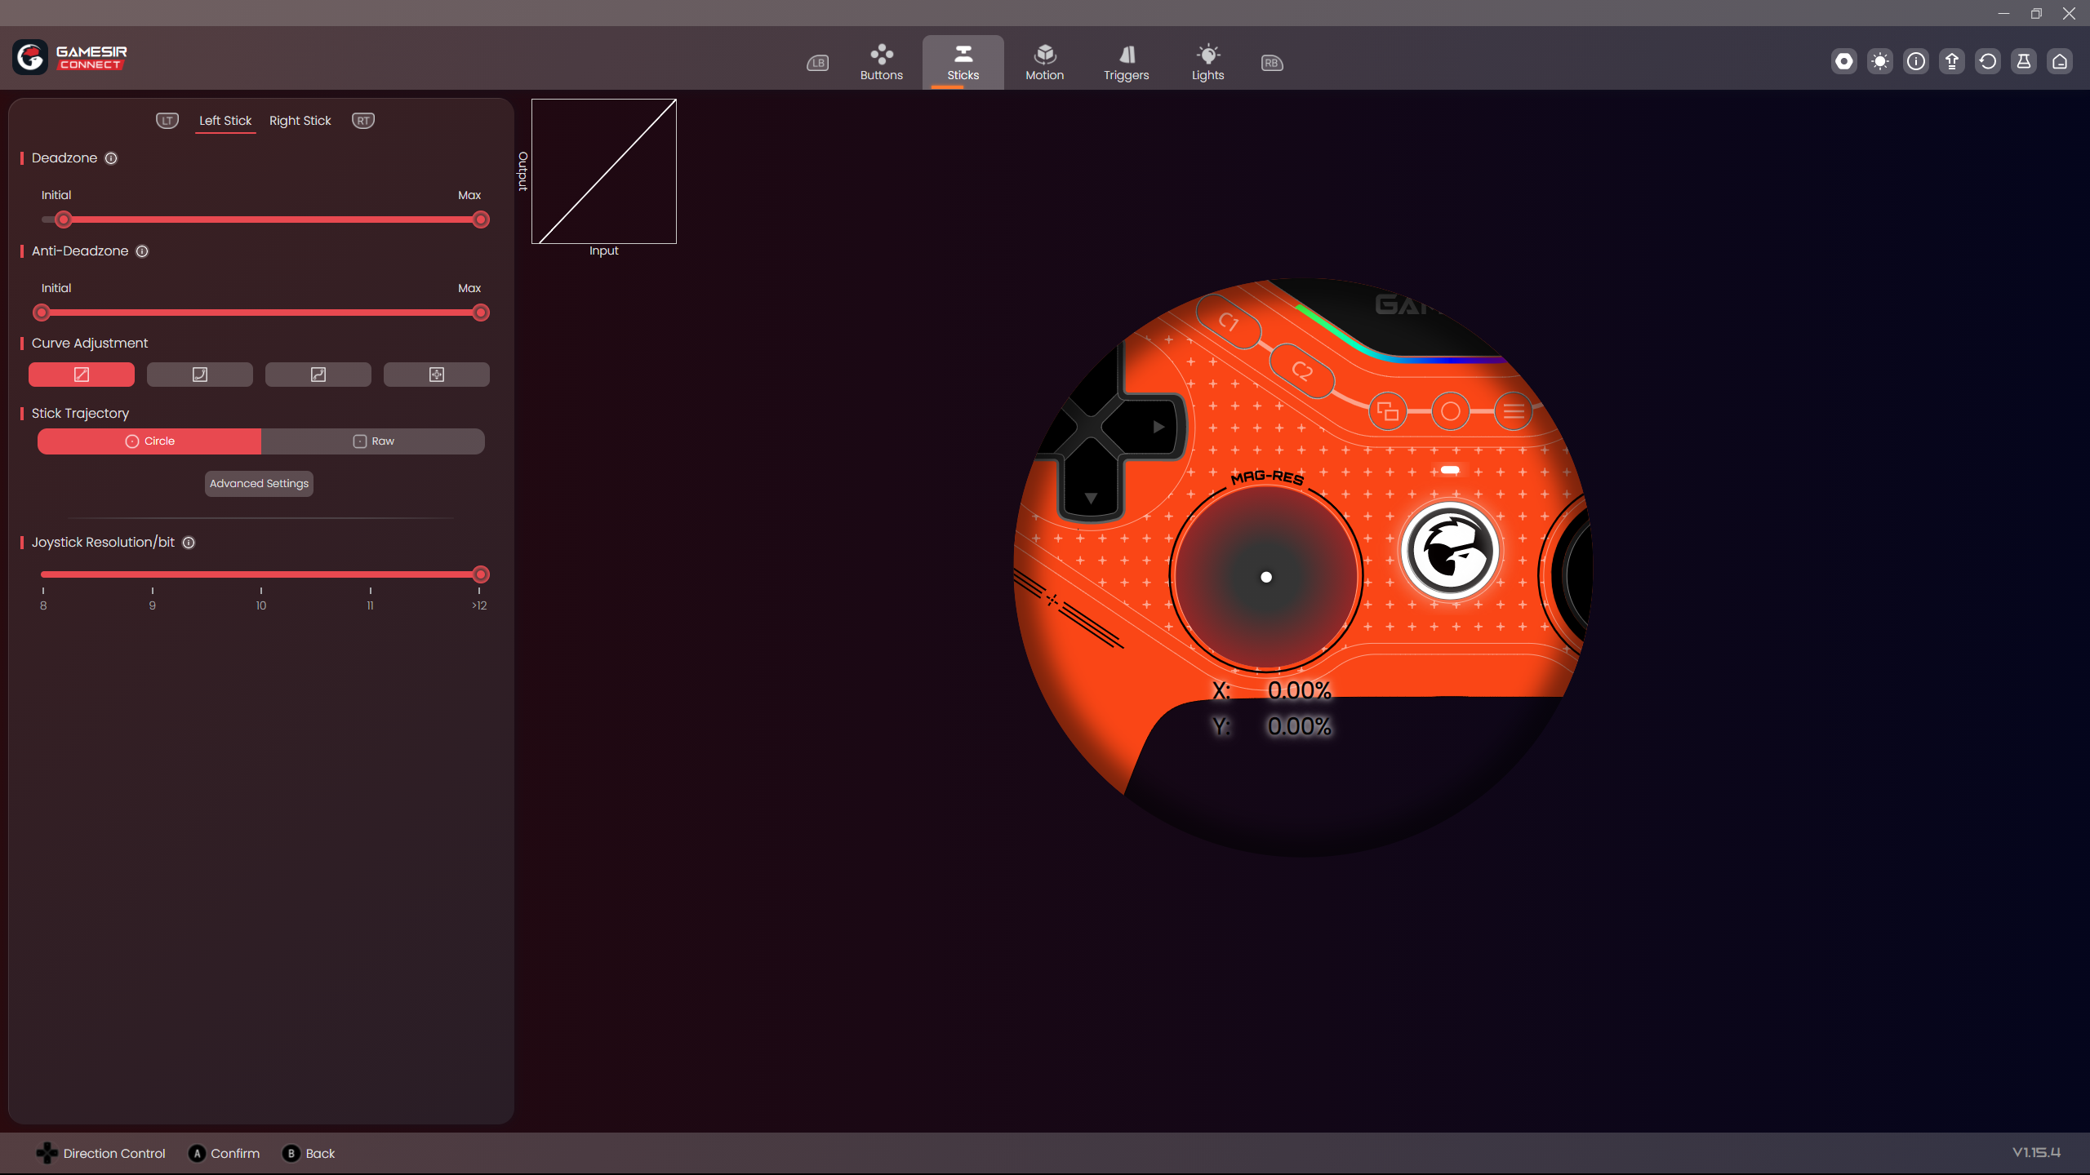Screen dimensions: 2090x1175
Task: Select the linear curve preset
Action: pyautogui.click(x=82, y=375)
